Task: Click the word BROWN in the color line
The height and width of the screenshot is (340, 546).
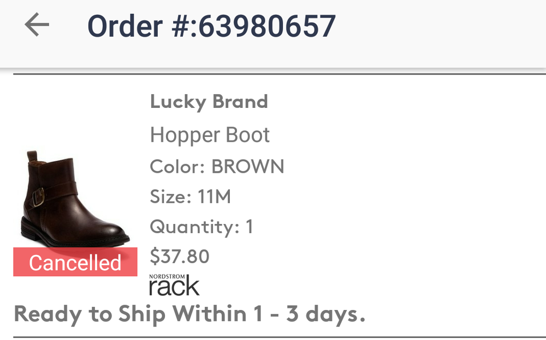Action: click(x=248, y=166)
